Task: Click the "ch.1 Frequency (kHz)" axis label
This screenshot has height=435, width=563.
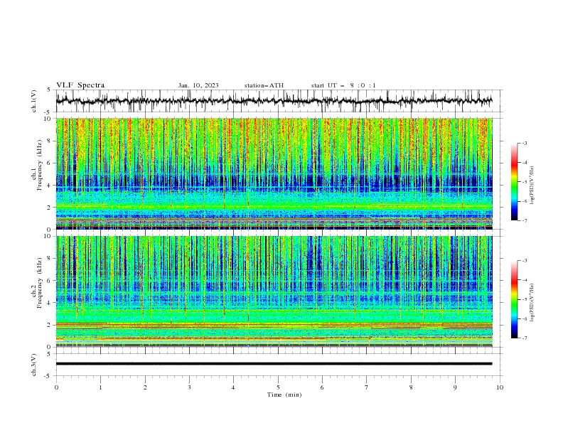Action: pos(38,165)
